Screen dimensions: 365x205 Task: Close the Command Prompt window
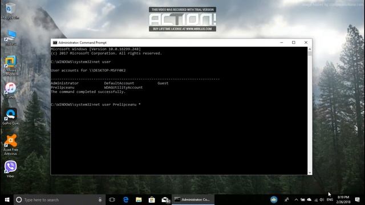(306, 43)
